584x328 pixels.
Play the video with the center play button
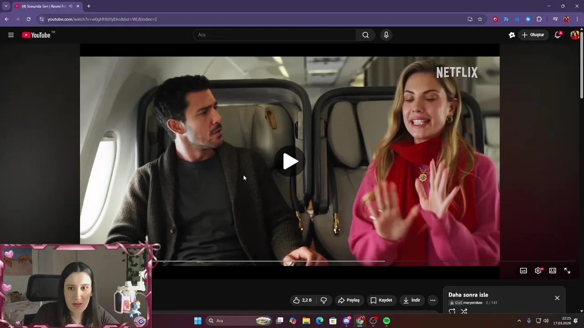coord(290,161)
